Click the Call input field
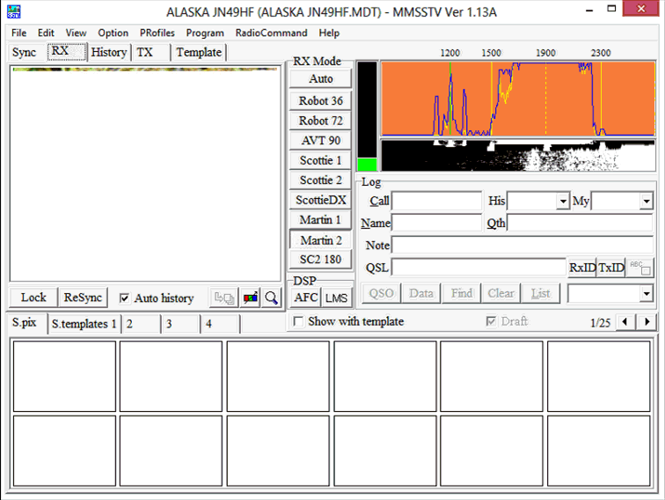The width and height of the screenshot is (665, 500). click(x=436, y=201)
